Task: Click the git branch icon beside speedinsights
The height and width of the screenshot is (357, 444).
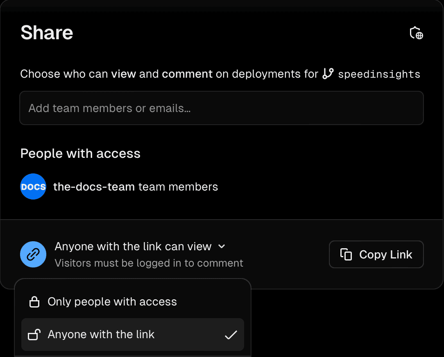Action: 327,74
